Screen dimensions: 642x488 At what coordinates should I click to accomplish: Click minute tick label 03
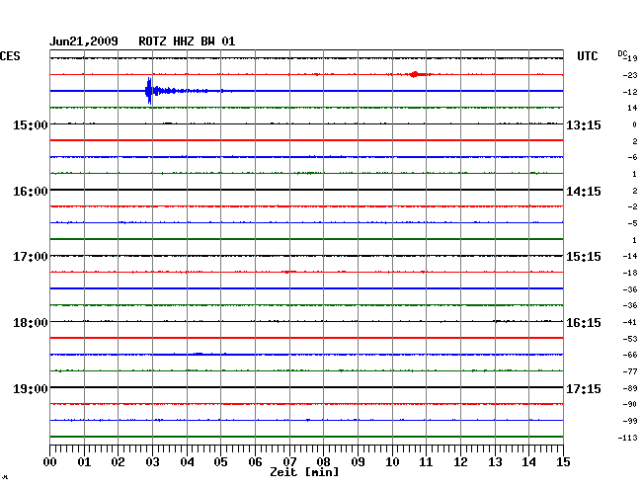click(152, 461)
